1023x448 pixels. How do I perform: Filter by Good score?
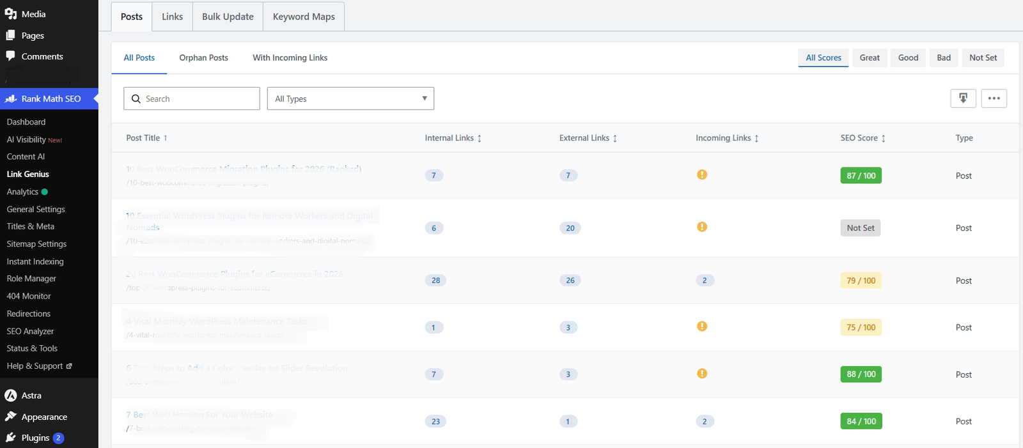point(908,58)
